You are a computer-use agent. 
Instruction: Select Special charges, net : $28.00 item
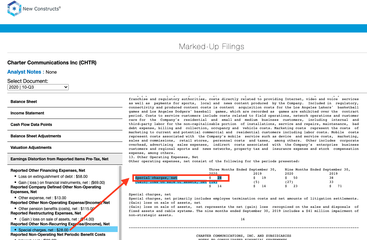tap(64, 229)
